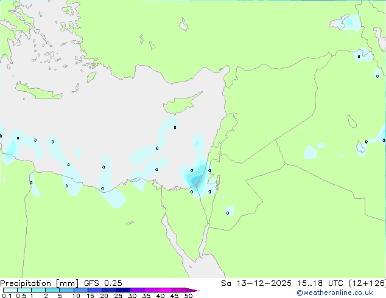Image resolution: width=386 pixels, height=298 pixels.
Task: Pick the 45–50 mm legend swatch
Action: click(x=179, y=290)
